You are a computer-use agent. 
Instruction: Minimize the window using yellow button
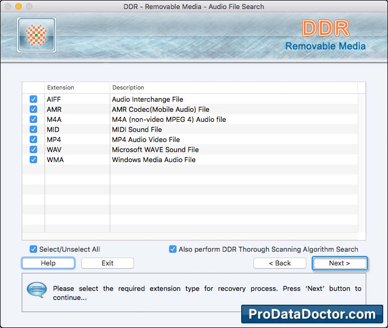coord(19,7)
